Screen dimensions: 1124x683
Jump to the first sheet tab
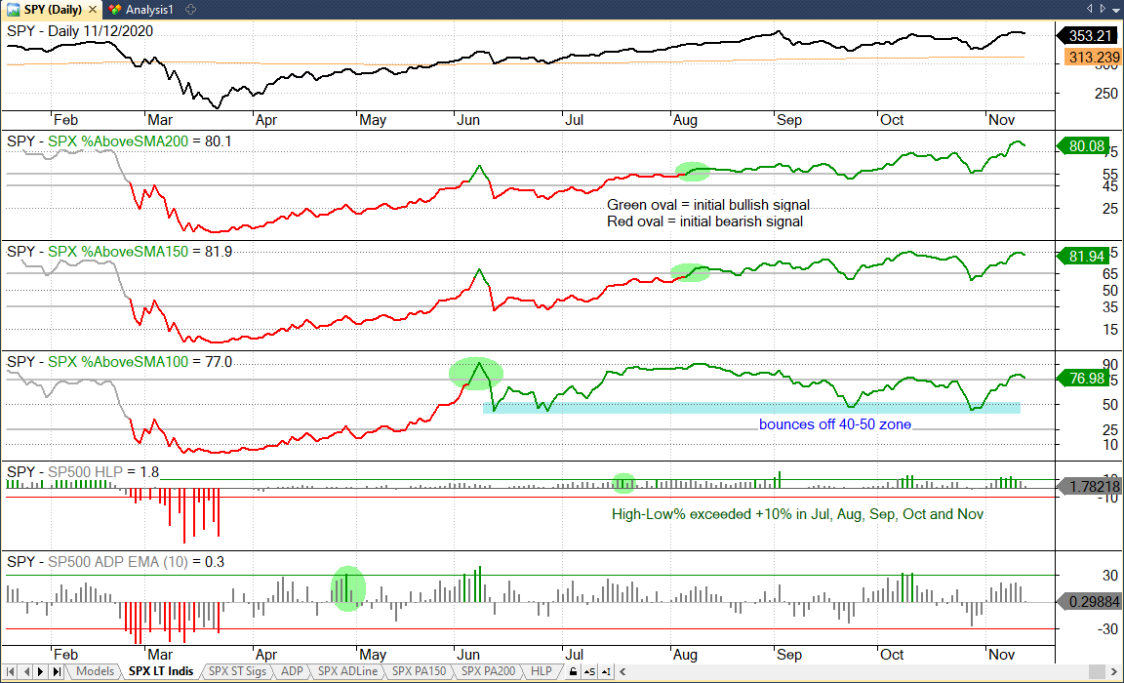point(10,671)
